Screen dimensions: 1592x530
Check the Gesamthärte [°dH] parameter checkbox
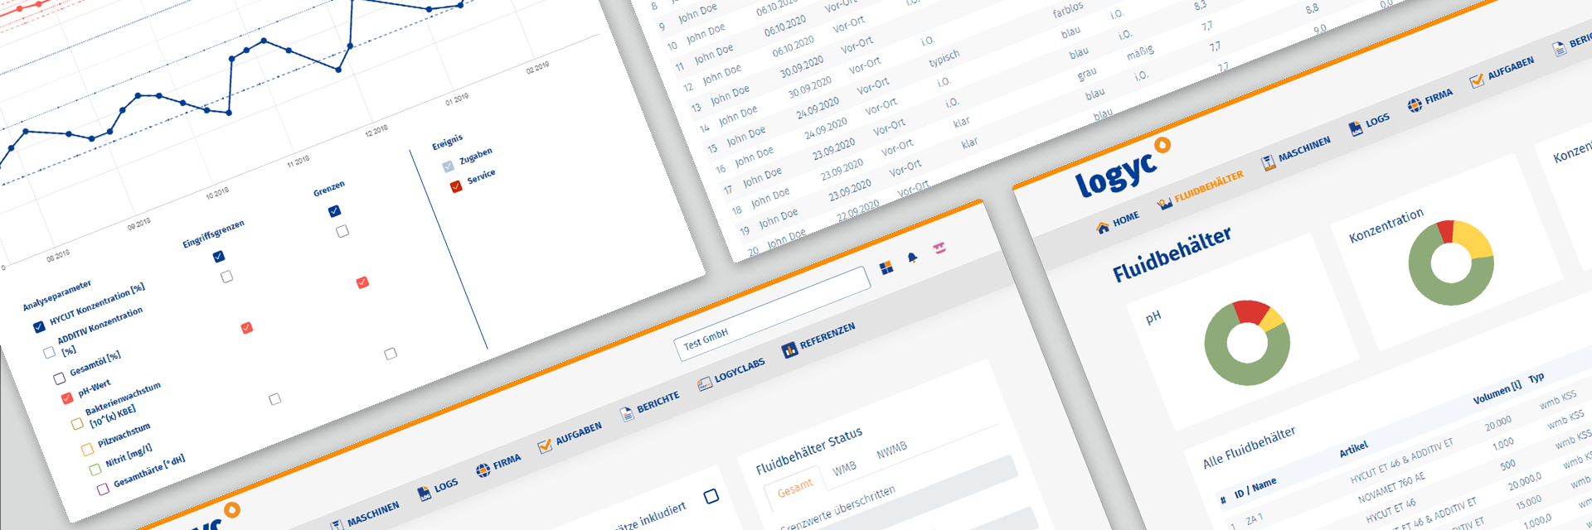coord(103,489)
